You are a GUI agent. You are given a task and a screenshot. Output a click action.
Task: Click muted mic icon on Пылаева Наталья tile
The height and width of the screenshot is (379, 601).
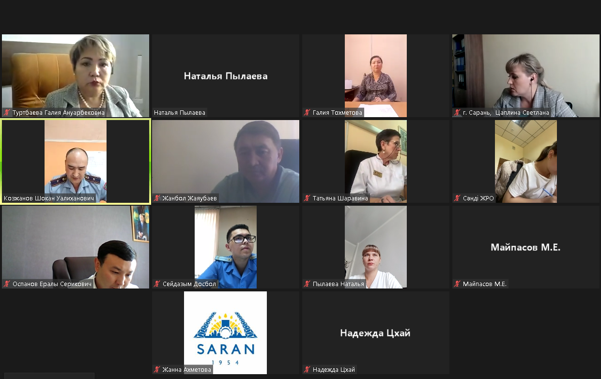click(307, 284)
